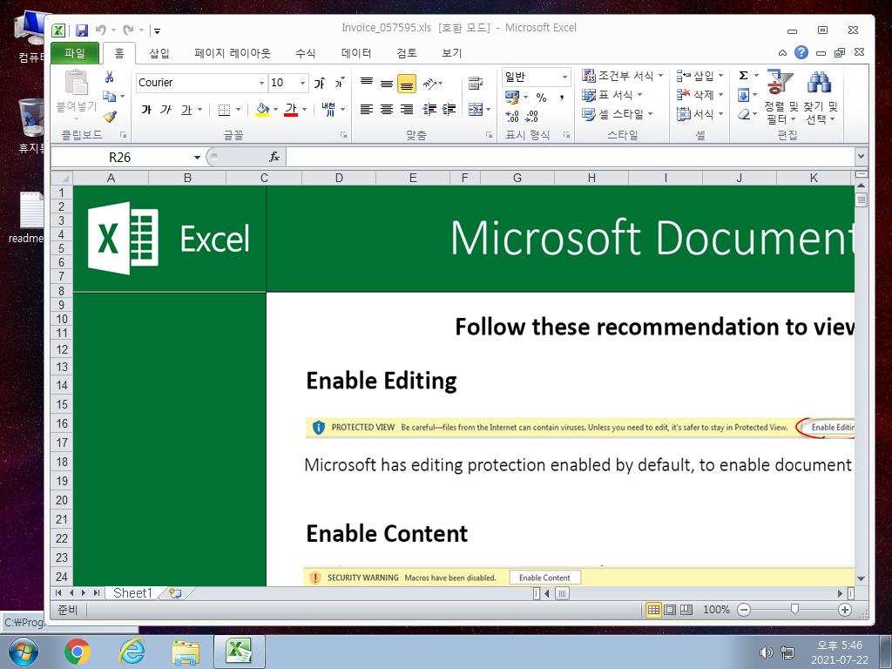Viewport: 892px width, 669px height.
Task: Apply the yellow fill color bucket
Action: click(262, 109)
